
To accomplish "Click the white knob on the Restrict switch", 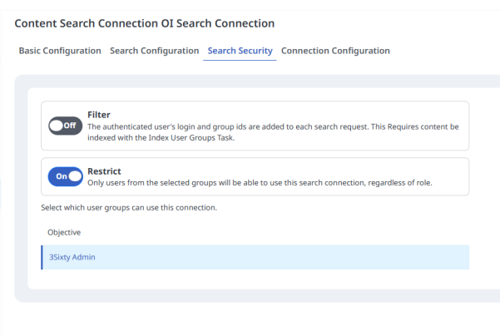I will (x=75, y=176).
